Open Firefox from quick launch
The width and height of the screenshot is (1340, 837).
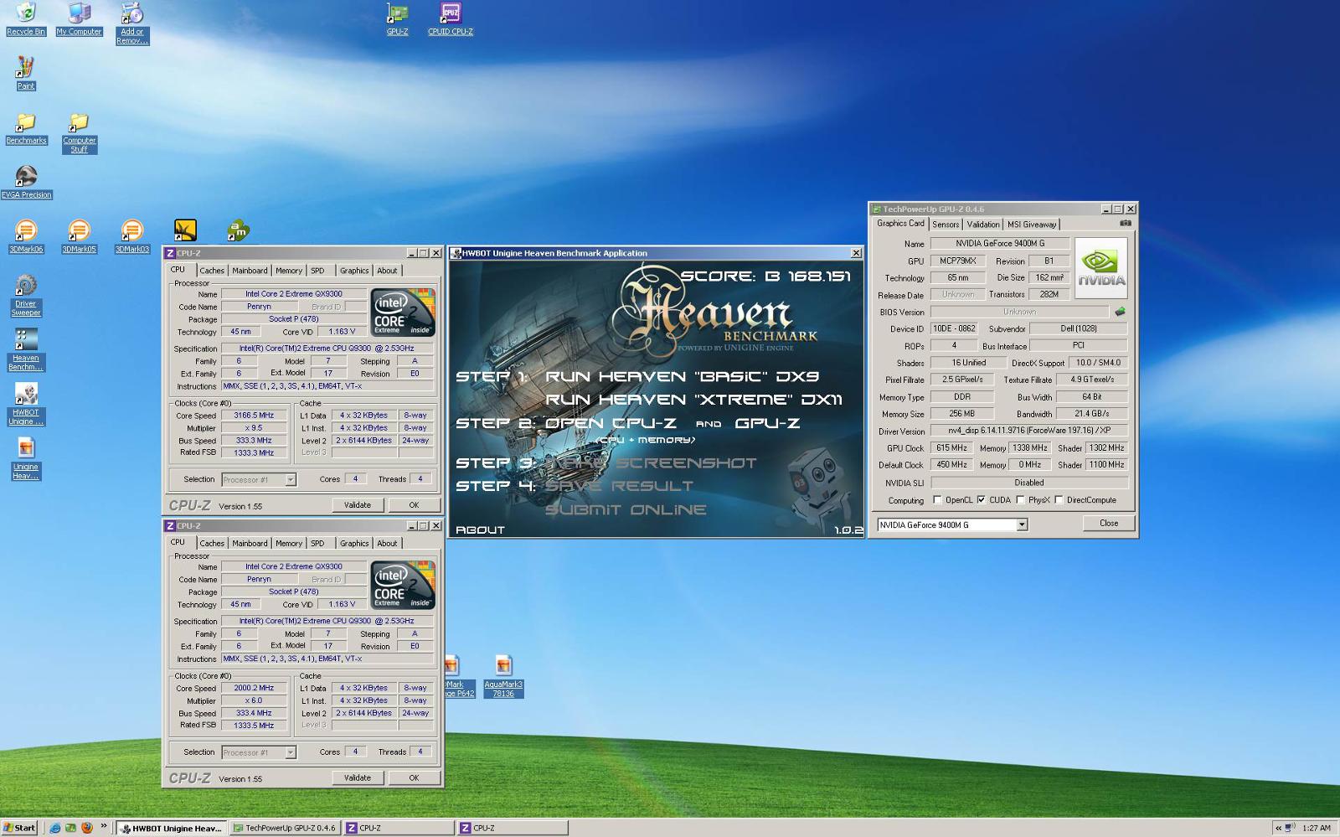pos(86,828)
